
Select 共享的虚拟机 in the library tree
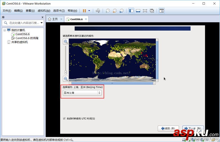coord(20,42)
